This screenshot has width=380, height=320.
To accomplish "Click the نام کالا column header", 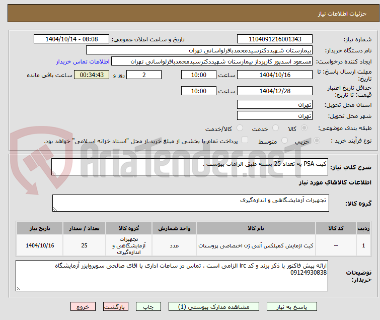I will (256, 228).
